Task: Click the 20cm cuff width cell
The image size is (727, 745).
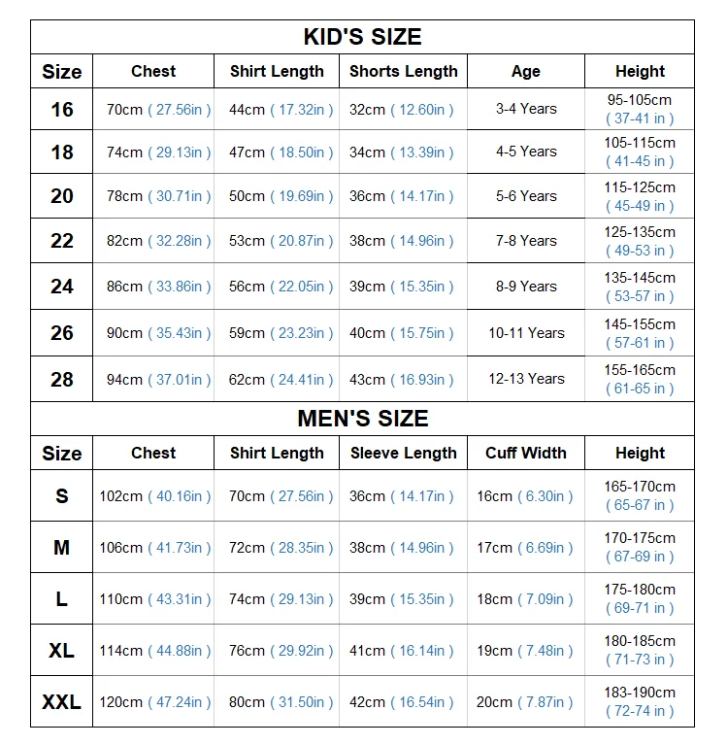Action: (x=524, y=701)
